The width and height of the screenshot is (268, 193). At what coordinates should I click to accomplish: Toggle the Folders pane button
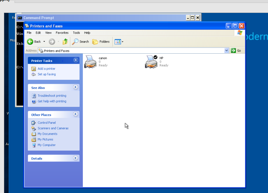click(101, 41)
